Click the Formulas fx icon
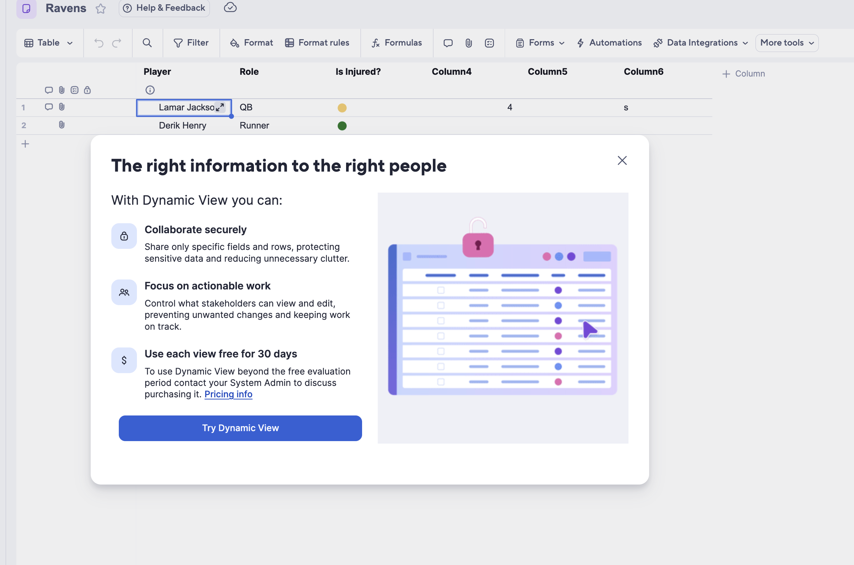The image size is (854, 565). [x=375, y=43]
